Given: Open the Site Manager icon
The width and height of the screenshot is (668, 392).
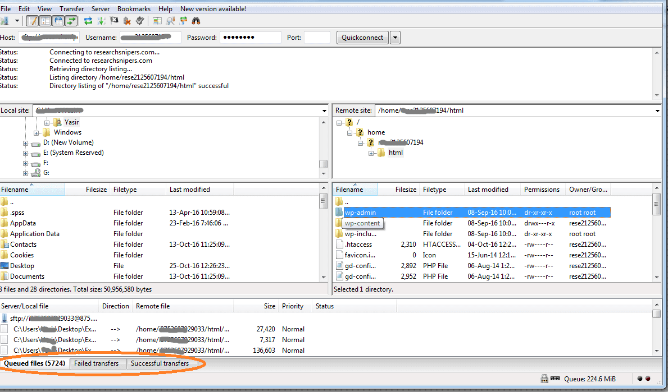Looking at the screenshot, I should click(4, 21).
